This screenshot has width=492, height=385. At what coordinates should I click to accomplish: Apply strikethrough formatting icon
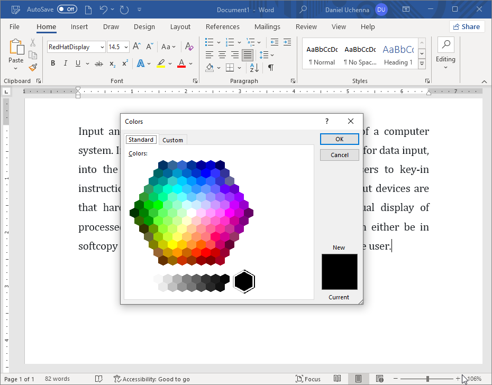click(98, 63)
